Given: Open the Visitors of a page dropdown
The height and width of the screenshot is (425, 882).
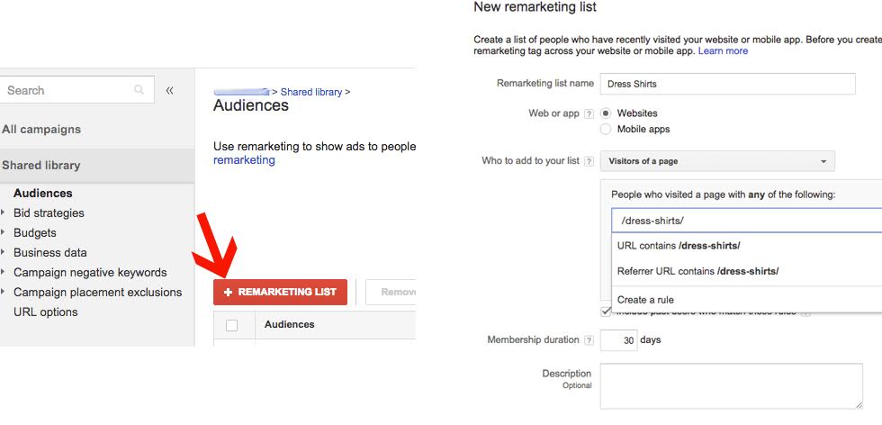Looking at the screenshot, I should click(717, 161).
